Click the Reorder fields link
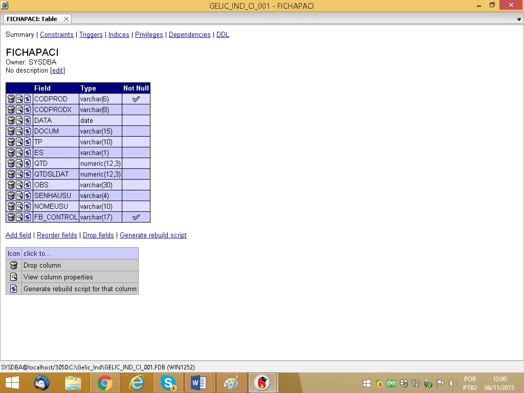This screenshot has height=393, width=524. point(57,235)
